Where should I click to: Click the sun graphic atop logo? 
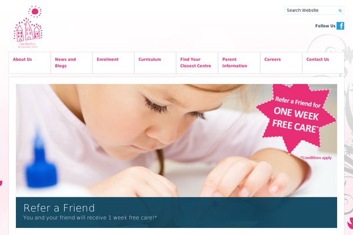(35, 12)
